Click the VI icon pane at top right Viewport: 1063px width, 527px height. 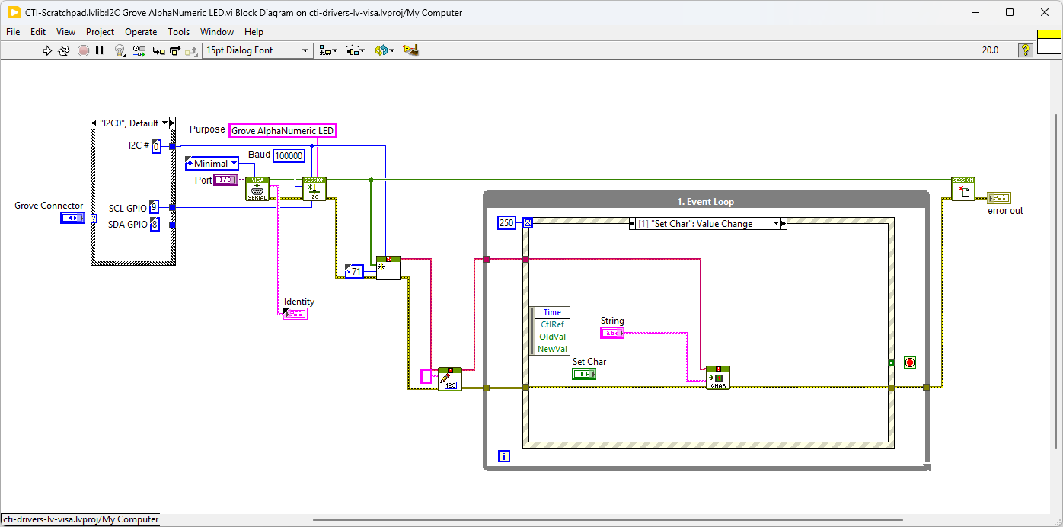coord(1049,43)
